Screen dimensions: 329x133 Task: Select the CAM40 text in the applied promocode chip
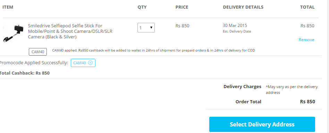coord(79,63)
